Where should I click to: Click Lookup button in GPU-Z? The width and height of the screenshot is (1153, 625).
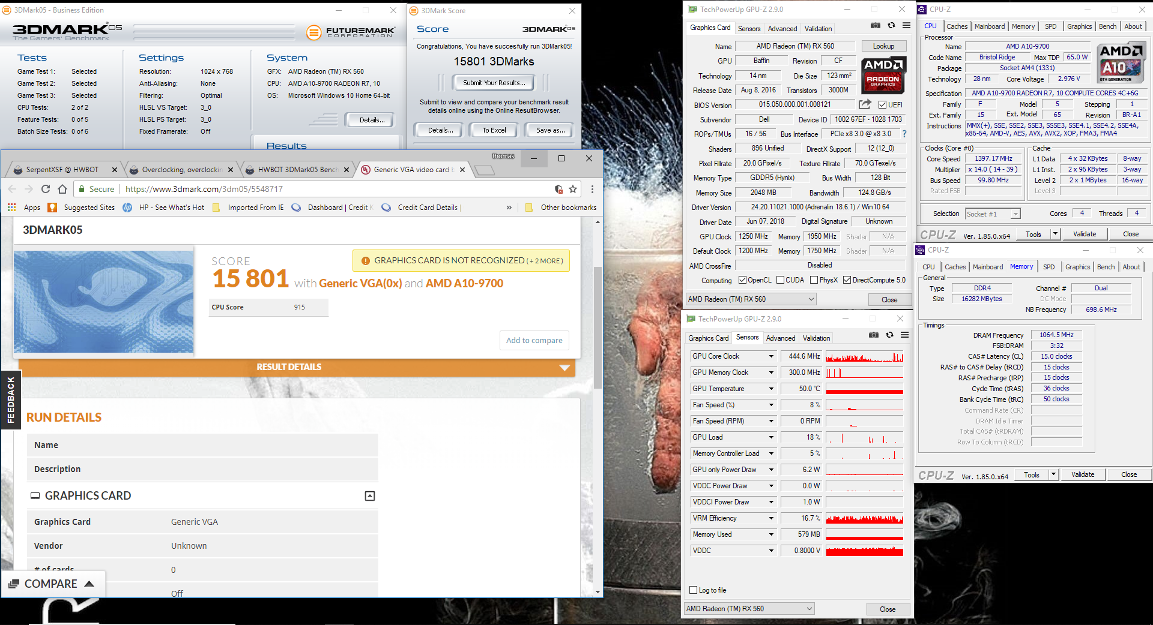pos(883,46)
